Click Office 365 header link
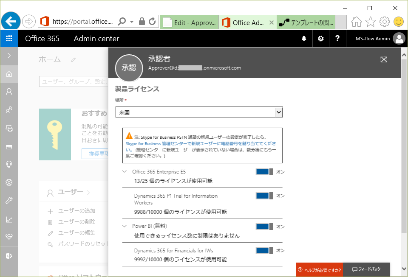Screen dimensions: 408x277 point(42,39)
